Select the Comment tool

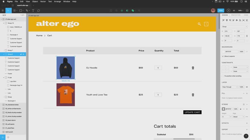tap(39, 11)
